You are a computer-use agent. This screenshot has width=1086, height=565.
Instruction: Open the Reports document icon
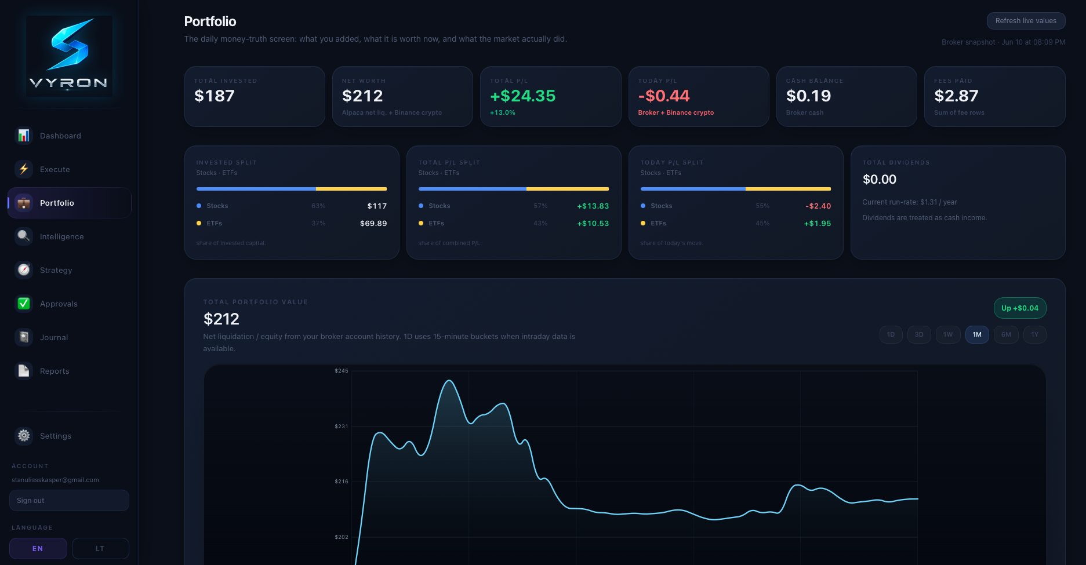[24, 371]
